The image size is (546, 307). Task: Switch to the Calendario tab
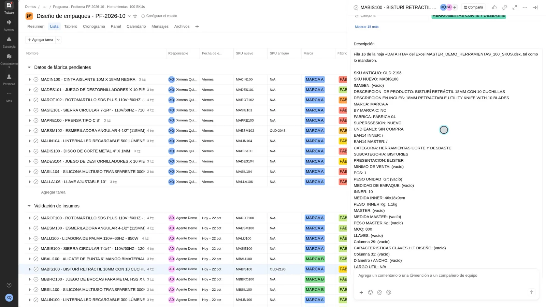coord(136,27)
